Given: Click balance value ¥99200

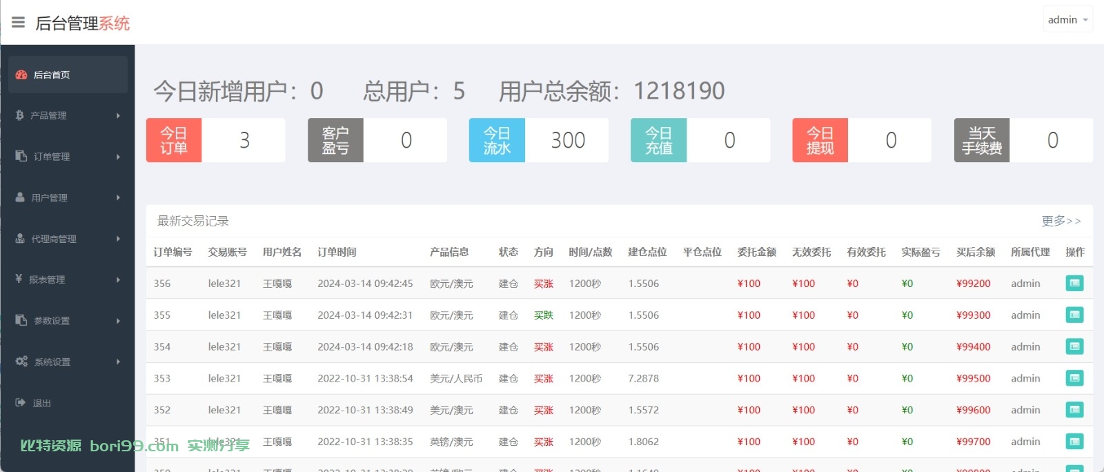Looking at the screenshot, I should tap(974, 284).
